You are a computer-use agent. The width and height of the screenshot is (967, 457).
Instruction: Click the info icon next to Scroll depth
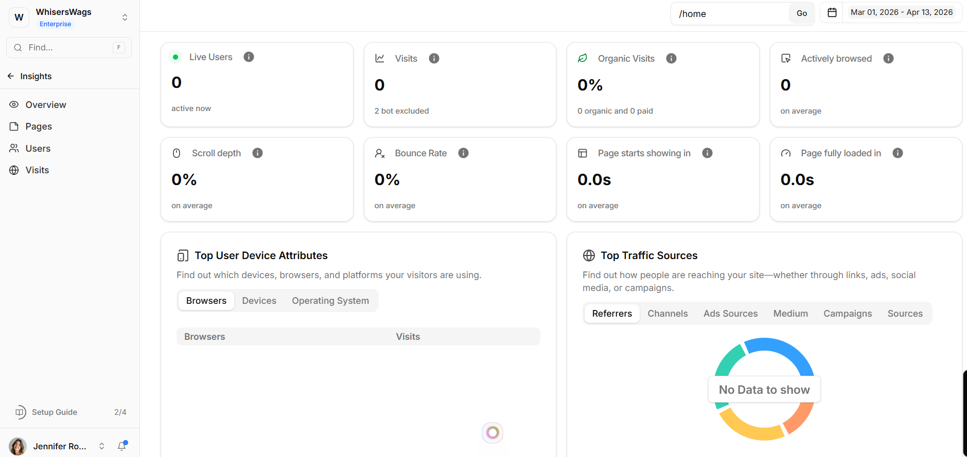257,153
